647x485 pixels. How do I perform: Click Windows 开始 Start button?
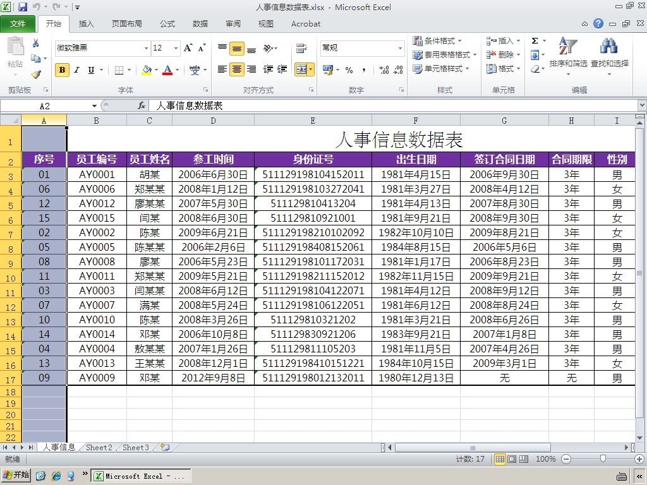(16, 475)
